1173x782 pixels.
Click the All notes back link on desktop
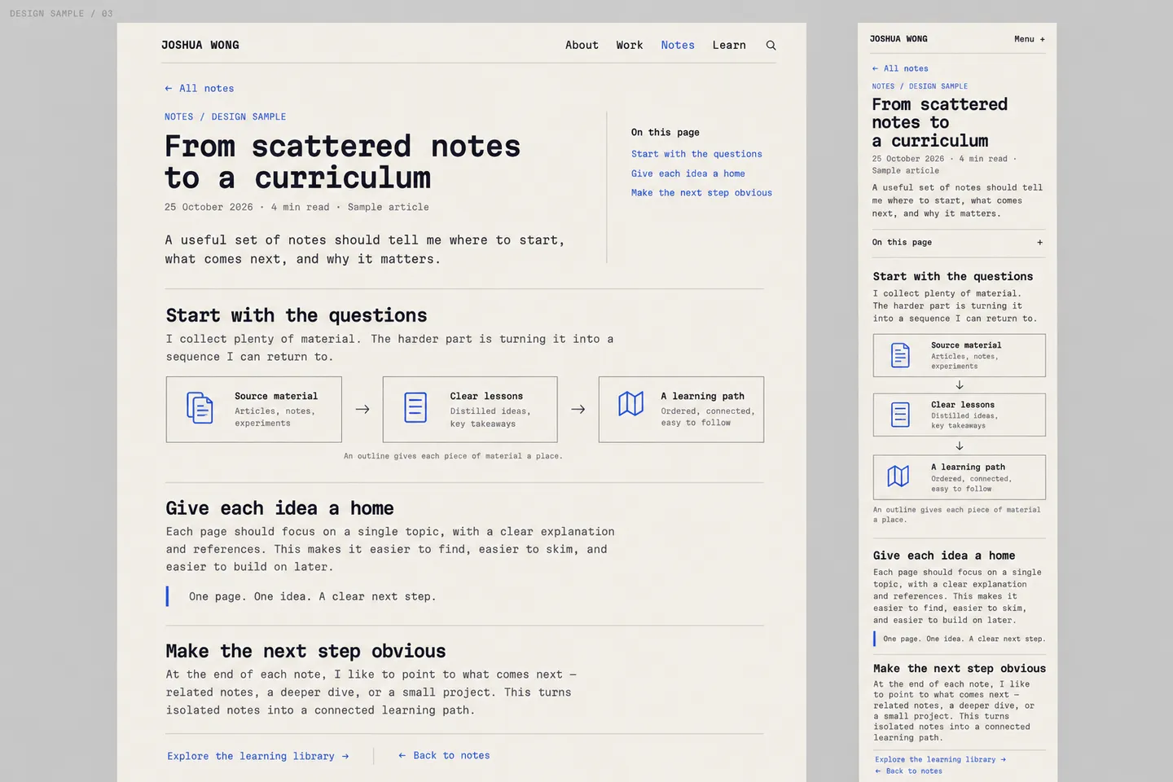coord(199,88)
